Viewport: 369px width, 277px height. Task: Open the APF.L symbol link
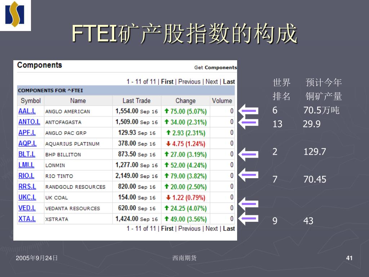27,133
